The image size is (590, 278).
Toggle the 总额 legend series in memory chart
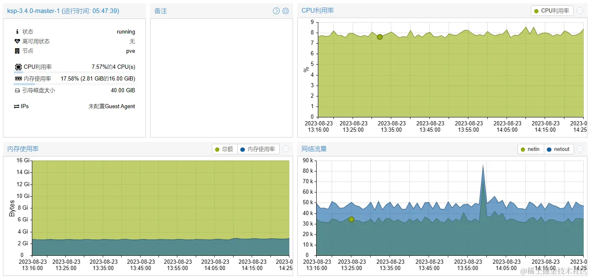[x=225, y=149]
